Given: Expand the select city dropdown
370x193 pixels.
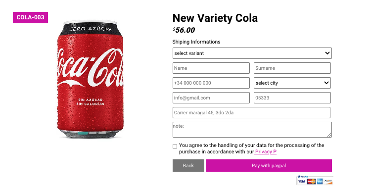Looking at the screenshot, I should tap(292, 83).
